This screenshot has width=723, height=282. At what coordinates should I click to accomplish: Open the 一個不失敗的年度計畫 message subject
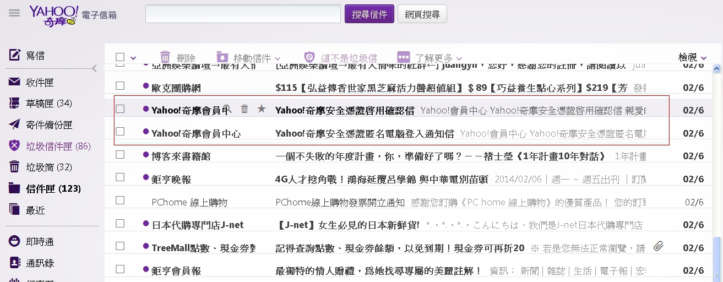pyautogui.click(x=441, y=156)
